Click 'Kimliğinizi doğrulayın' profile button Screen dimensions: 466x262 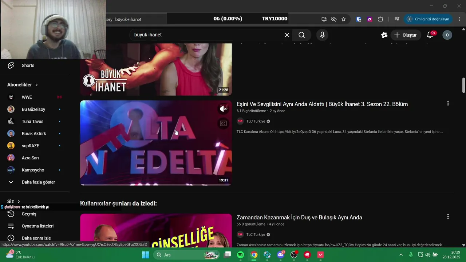pyautogui.click(x=428, y=19)
